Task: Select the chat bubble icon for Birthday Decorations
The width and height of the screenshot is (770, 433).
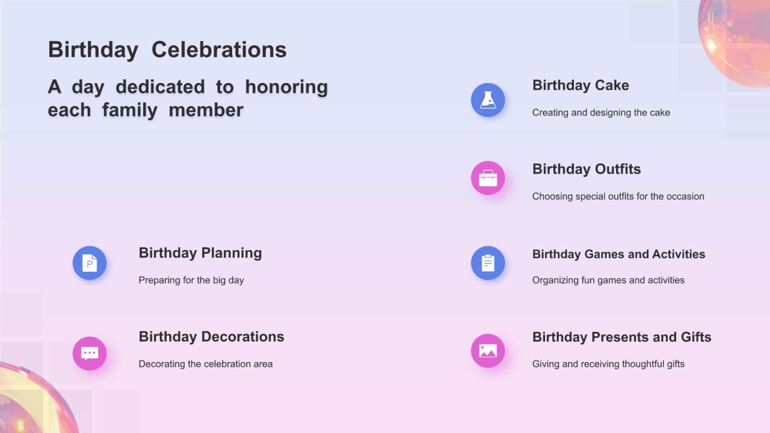Action: [90, 354]
